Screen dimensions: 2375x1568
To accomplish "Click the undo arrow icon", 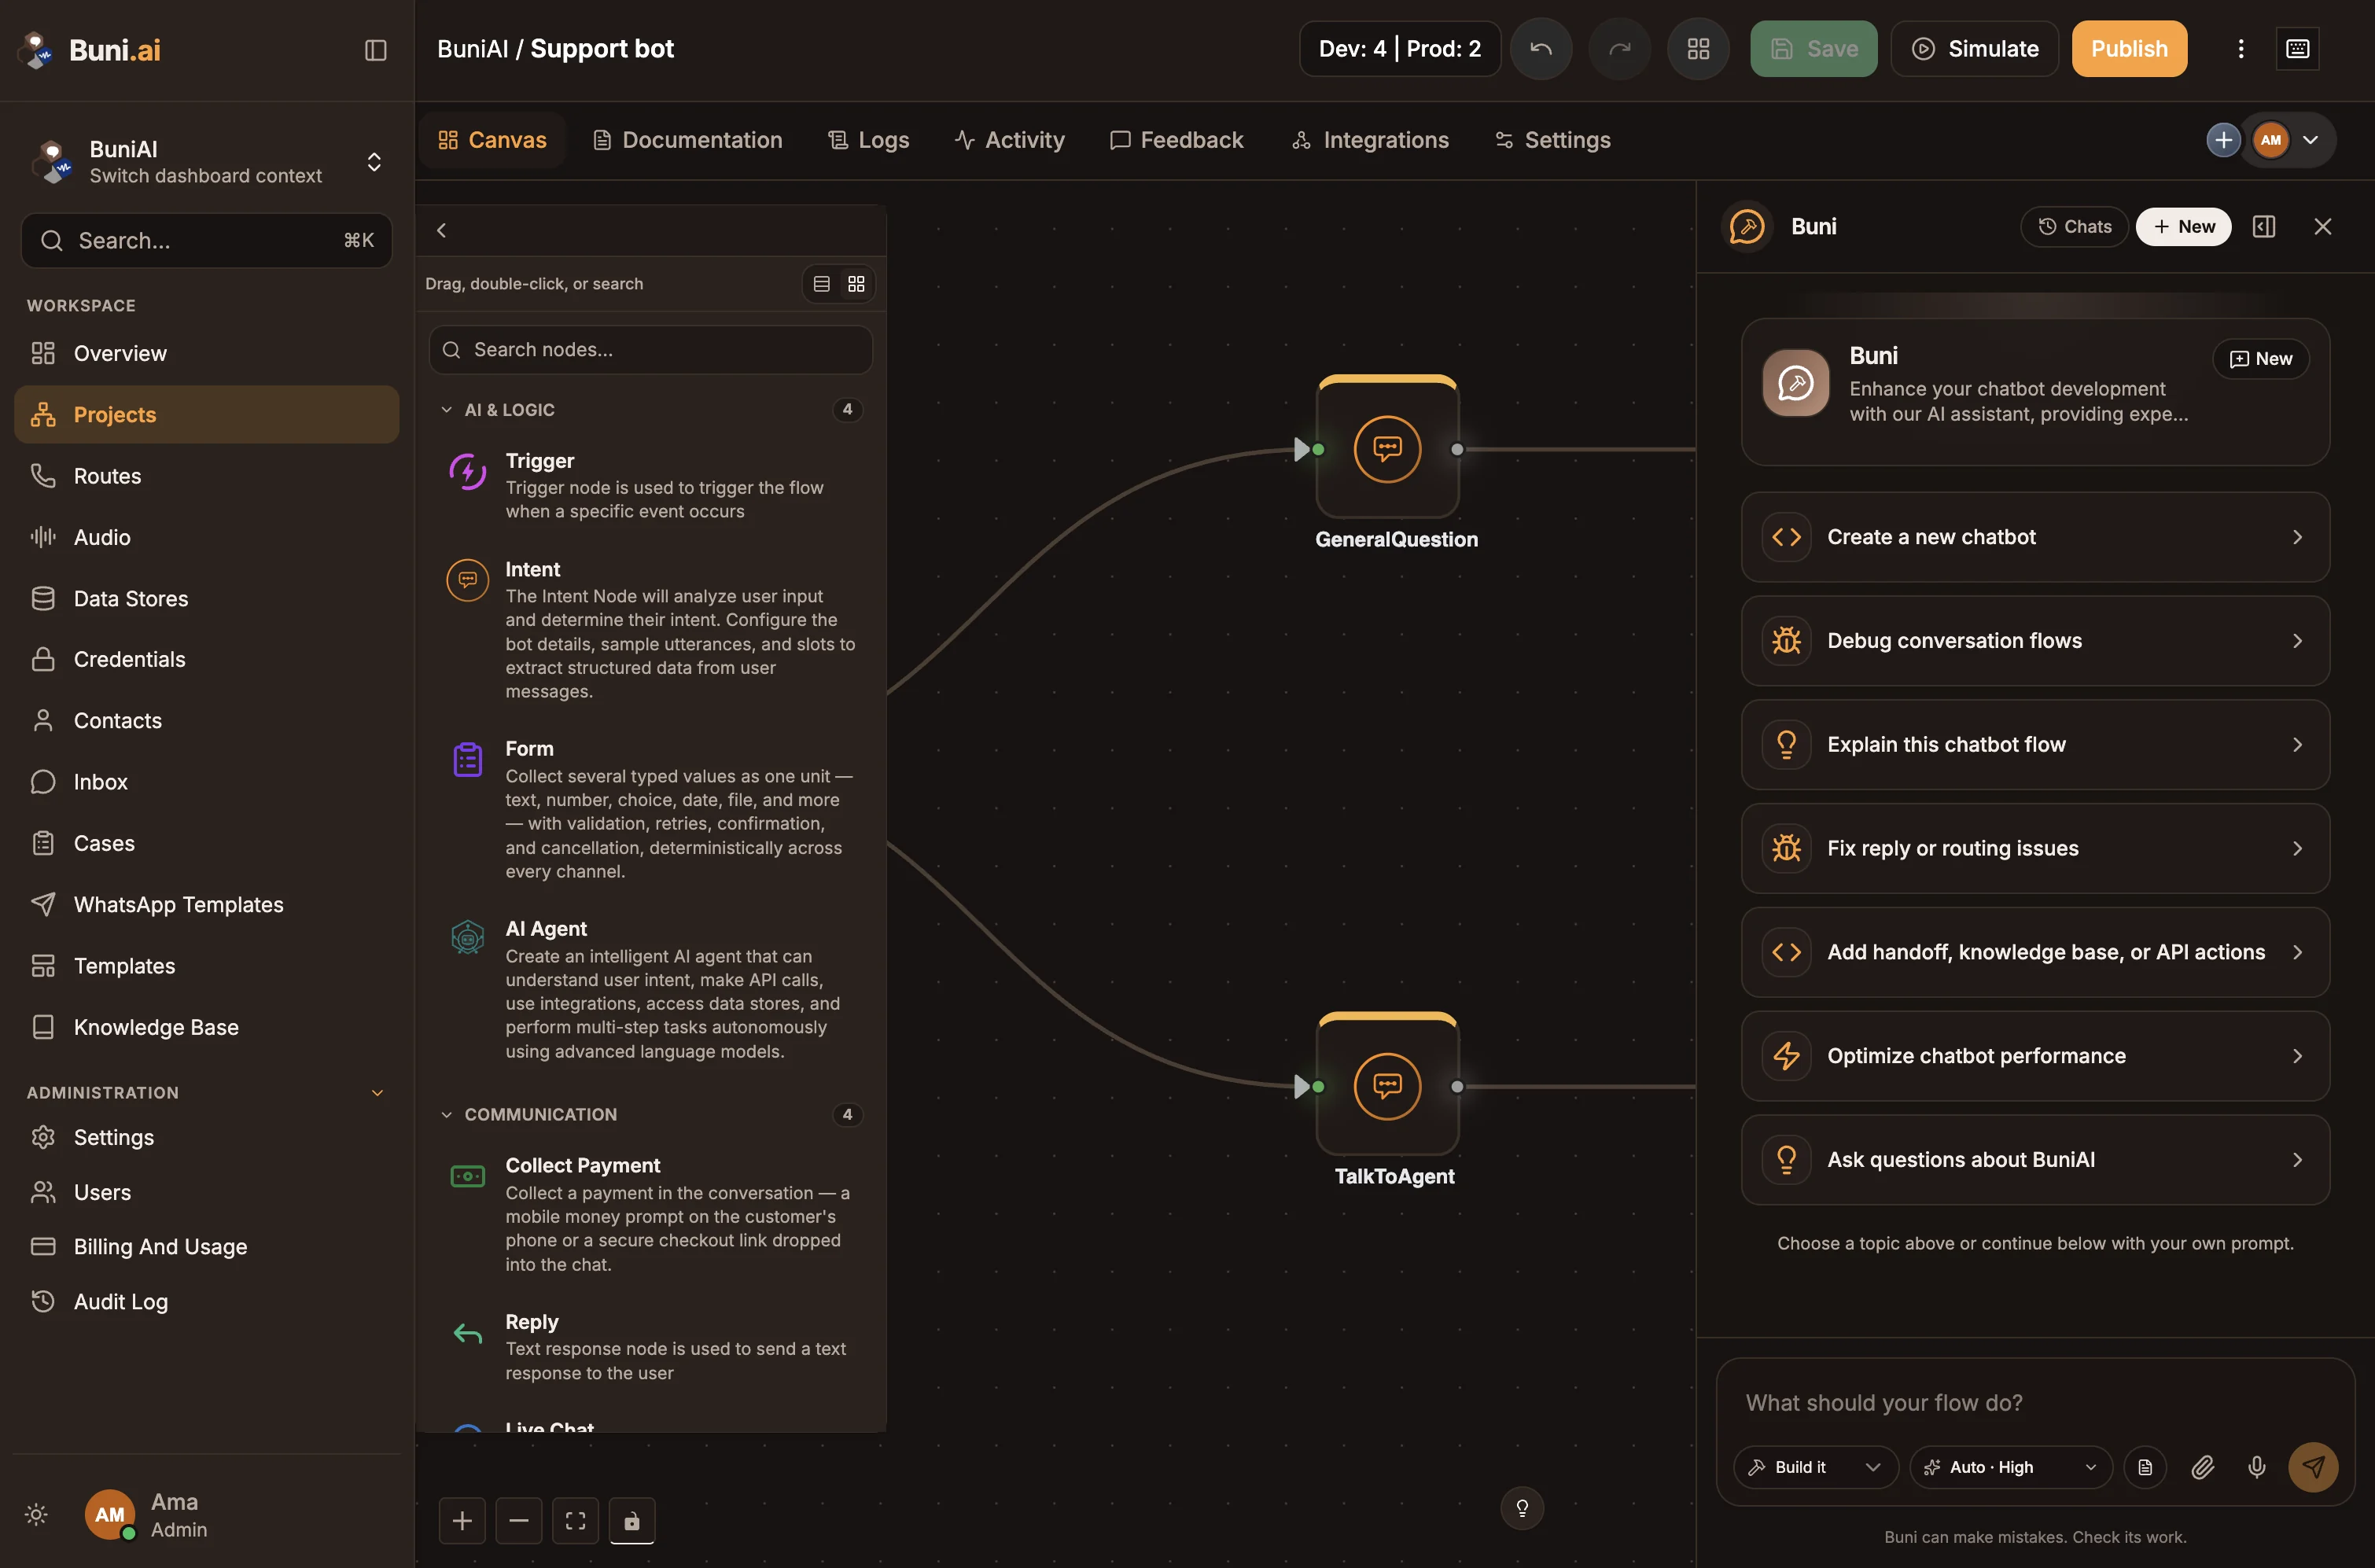I will (1541, 49).
